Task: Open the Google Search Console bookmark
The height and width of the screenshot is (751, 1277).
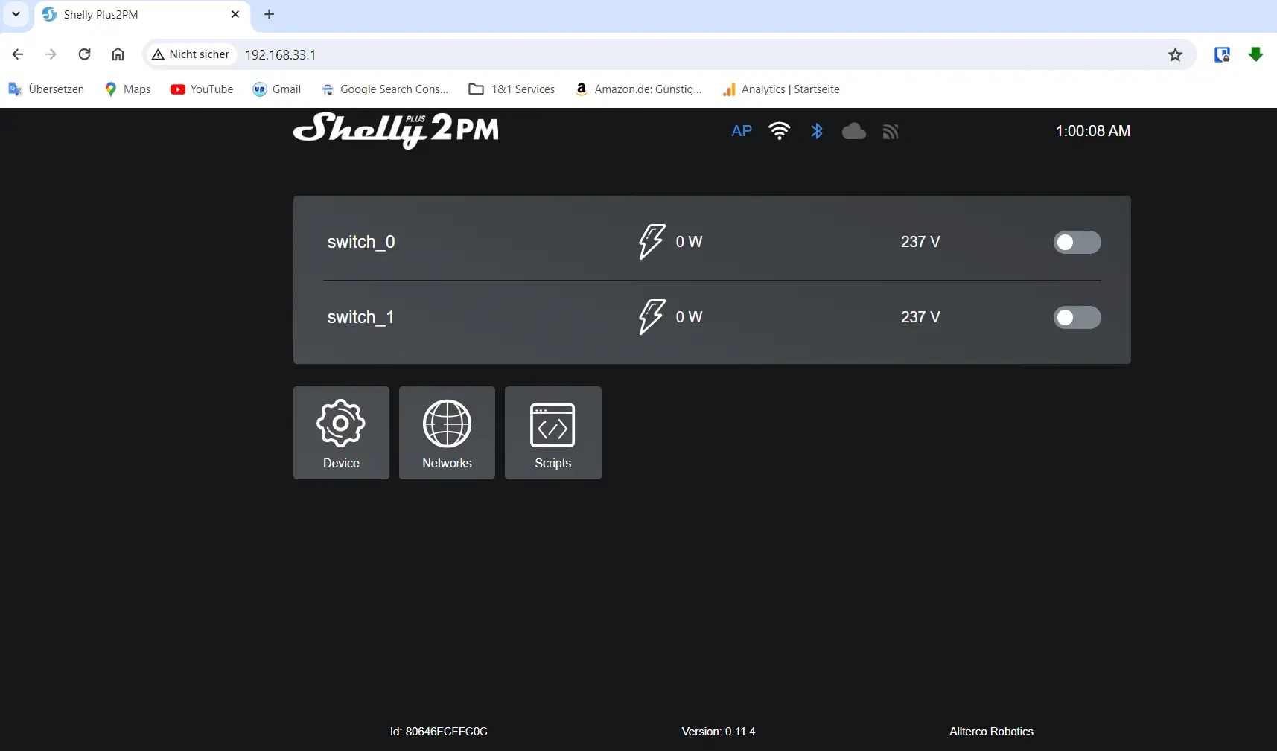Action: click(x=385, y=89)
